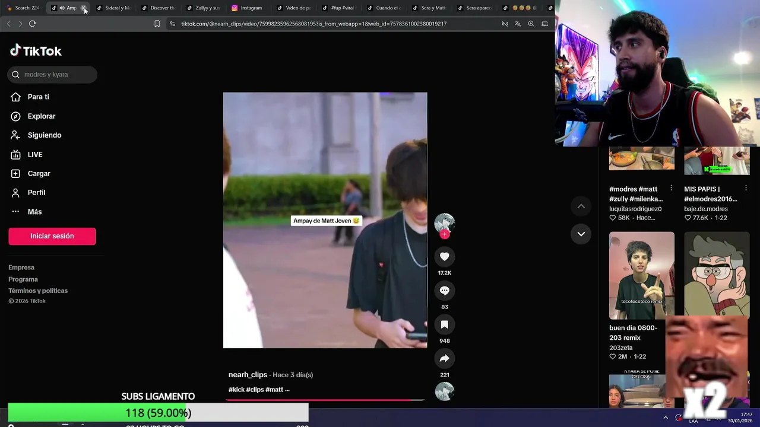760x427 pixels.
Task: Switch to the 'Discover the' tab
Action: (159, 8)
